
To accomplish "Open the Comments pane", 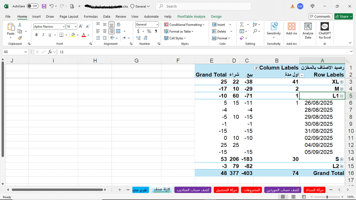I will (x=320, y=16).
